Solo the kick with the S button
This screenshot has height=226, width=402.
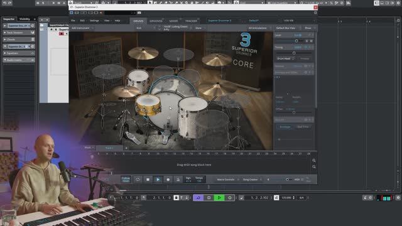[x=307, y=41]
